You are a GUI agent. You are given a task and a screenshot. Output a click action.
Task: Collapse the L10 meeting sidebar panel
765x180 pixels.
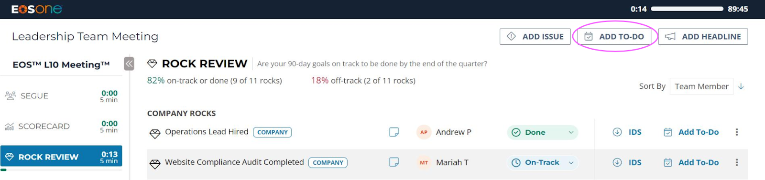[x=129, y=64]
